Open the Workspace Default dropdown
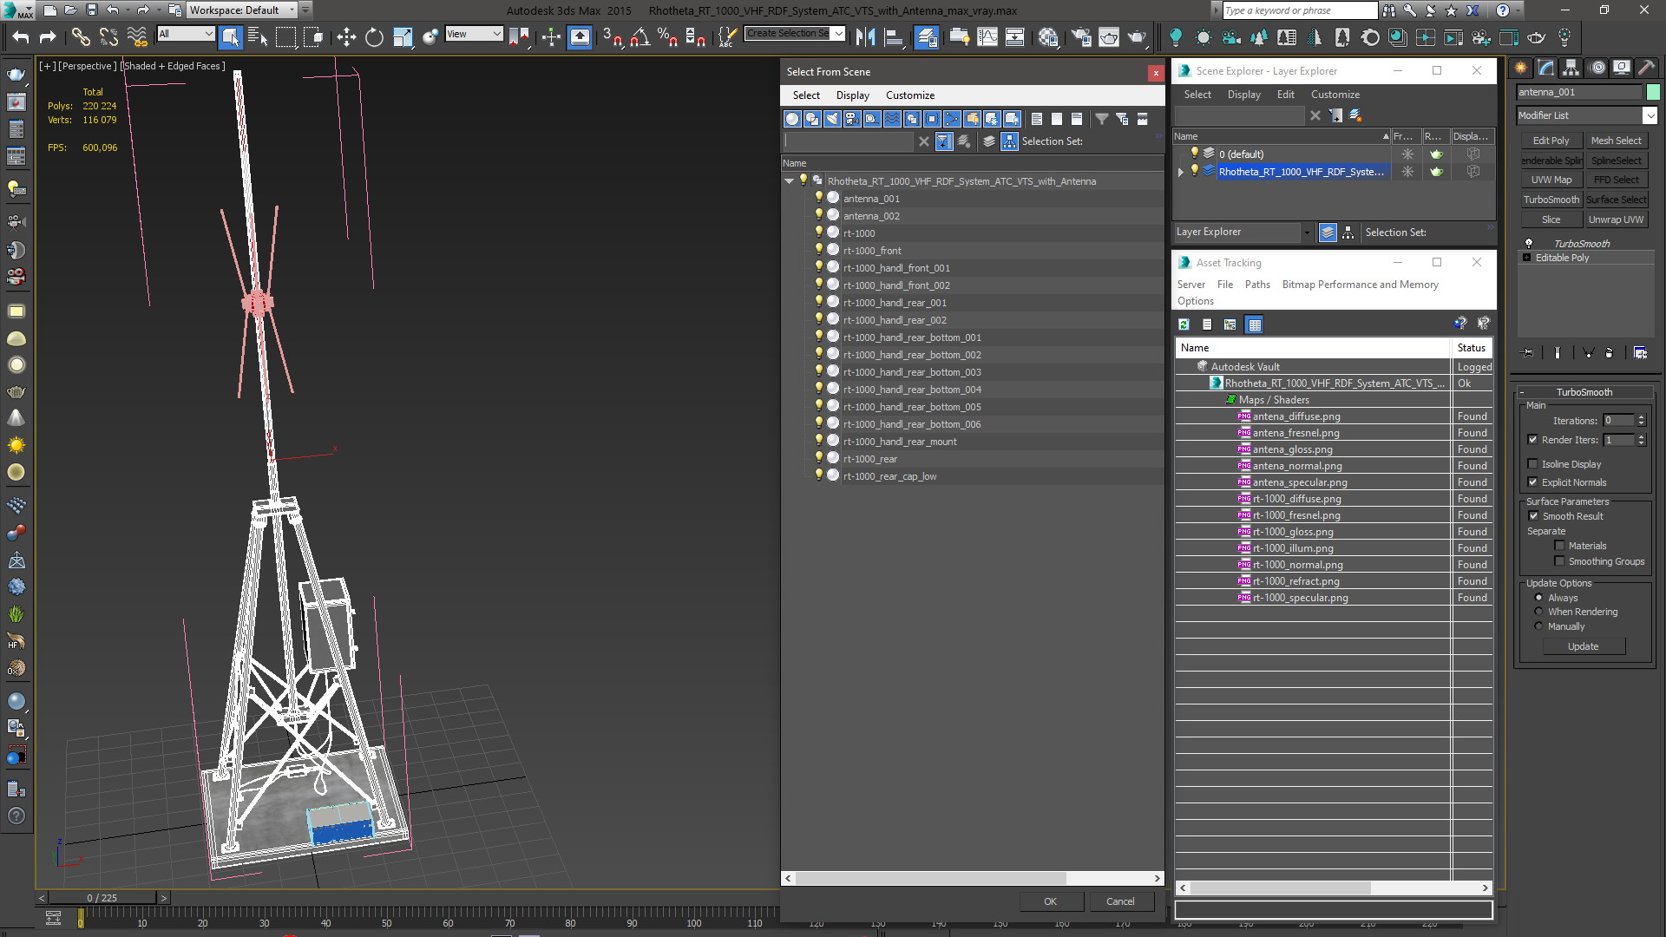The image size is (1666, 937). [x=243, y=10]
